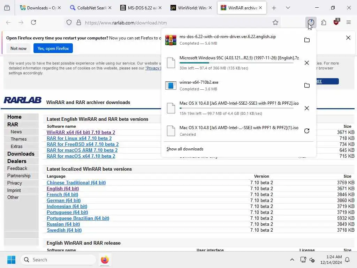Screen dimensions: 357x268
Task: Open German (64 bit) download link
Action: point(63,201)
